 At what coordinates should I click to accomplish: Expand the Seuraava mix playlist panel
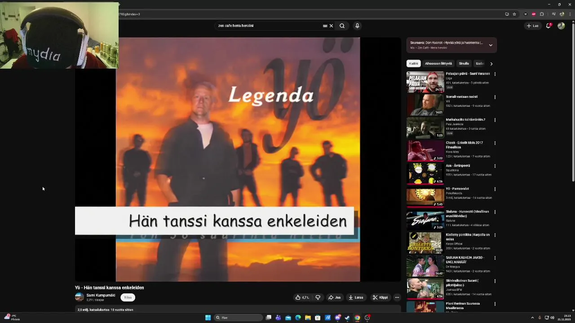pyautogui.click(x=491, y=45)
